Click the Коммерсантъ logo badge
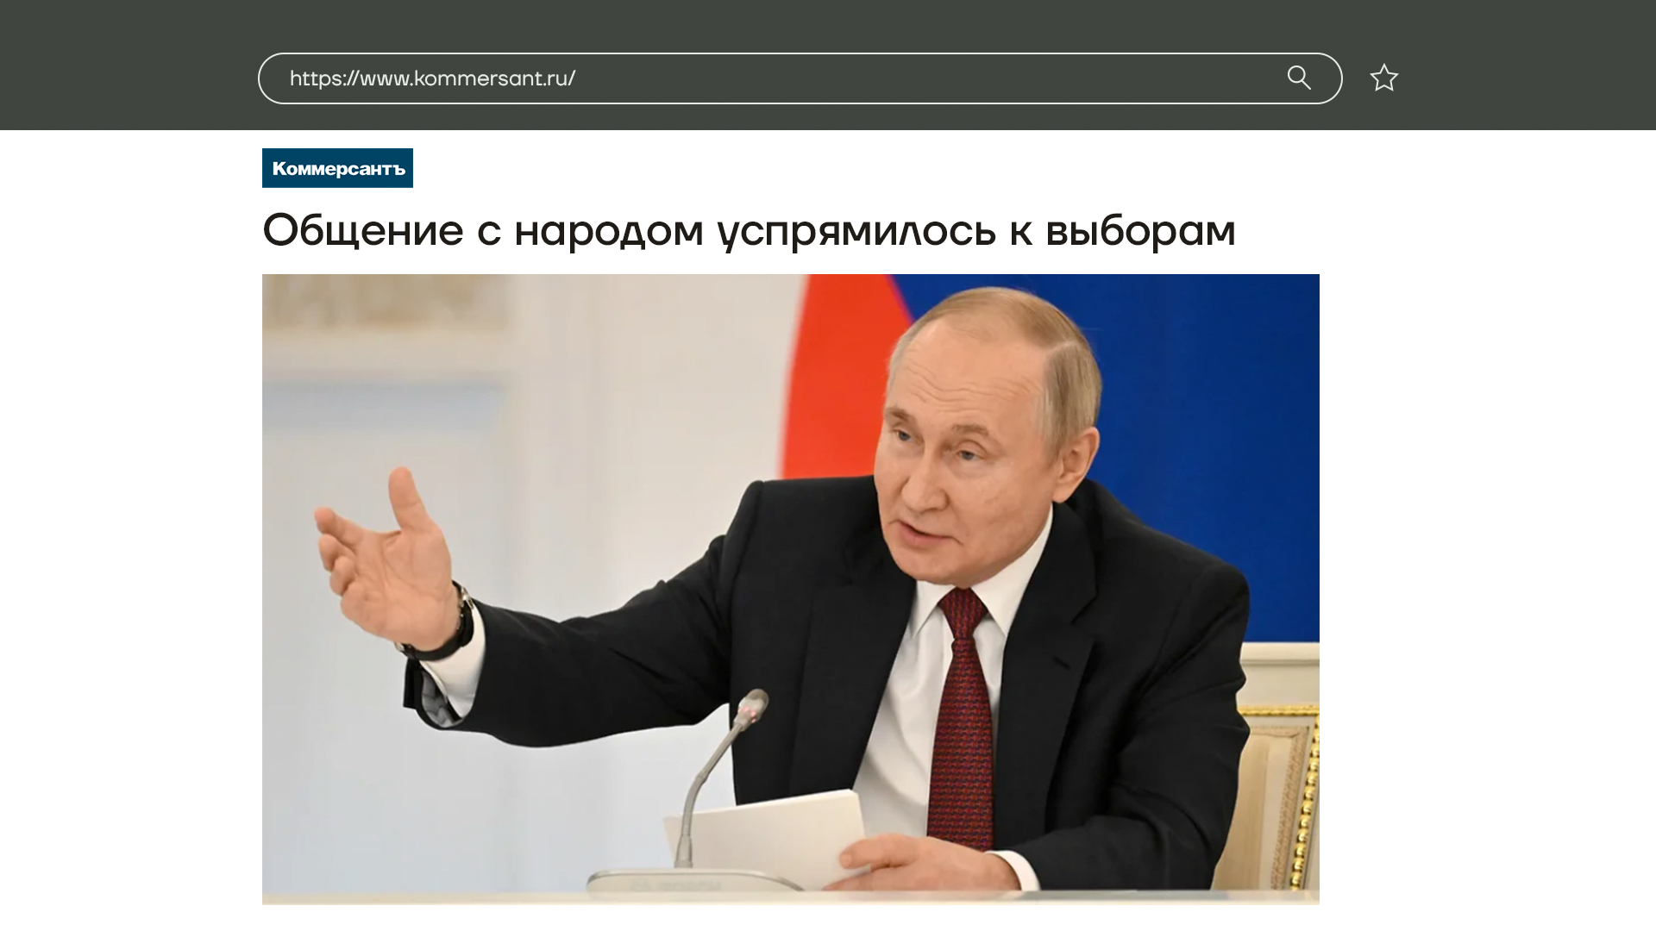Viewport: 1656px width, 931px height. click(337, 168)
